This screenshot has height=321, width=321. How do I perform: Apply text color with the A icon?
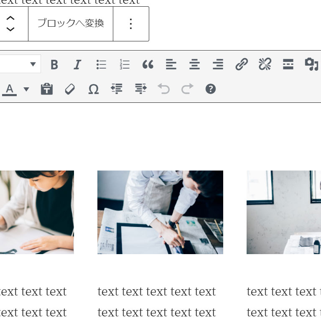10,90
